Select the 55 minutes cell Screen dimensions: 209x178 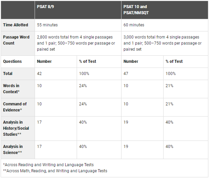pyautogui.click(x=47, y=25)
